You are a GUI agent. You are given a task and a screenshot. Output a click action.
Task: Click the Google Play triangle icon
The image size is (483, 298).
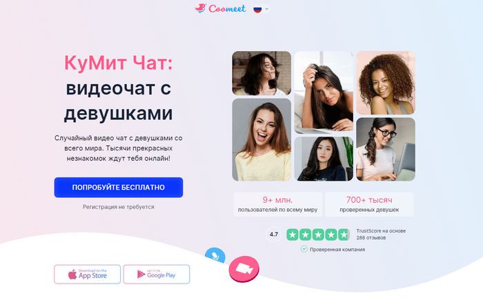(141, 274)
